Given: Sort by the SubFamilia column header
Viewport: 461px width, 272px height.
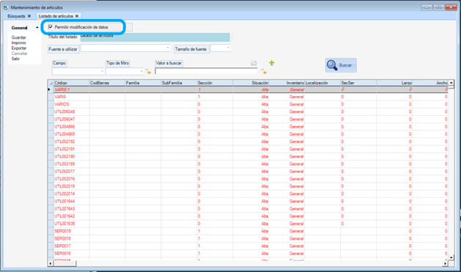Looking at the screenshot, I should [179, 83].
